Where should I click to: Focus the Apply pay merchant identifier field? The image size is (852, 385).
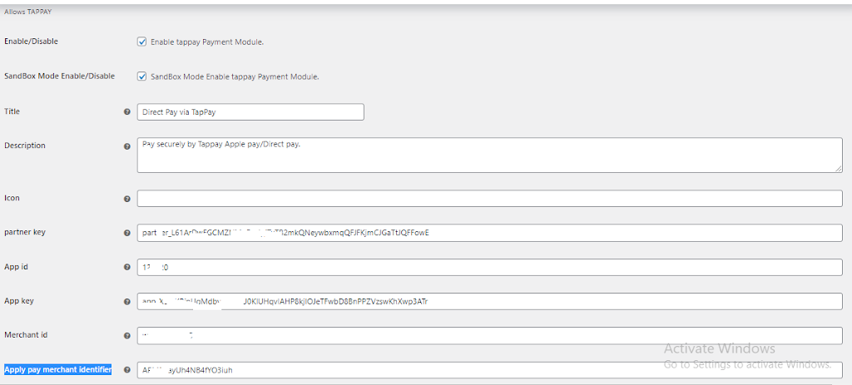489,370
